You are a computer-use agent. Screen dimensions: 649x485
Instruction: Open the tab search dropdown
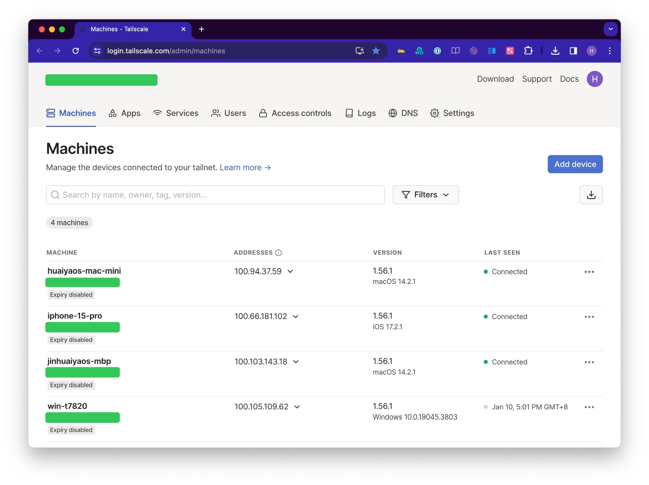[611, 29]
